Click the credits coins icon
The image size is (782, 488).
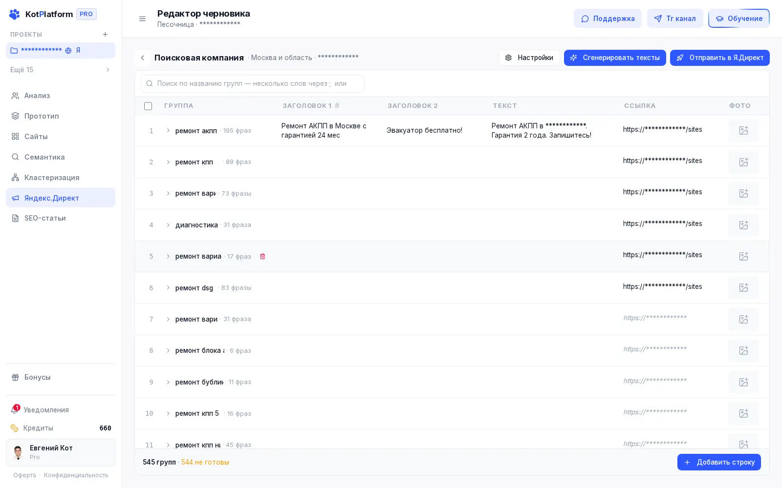coord(15,428)
